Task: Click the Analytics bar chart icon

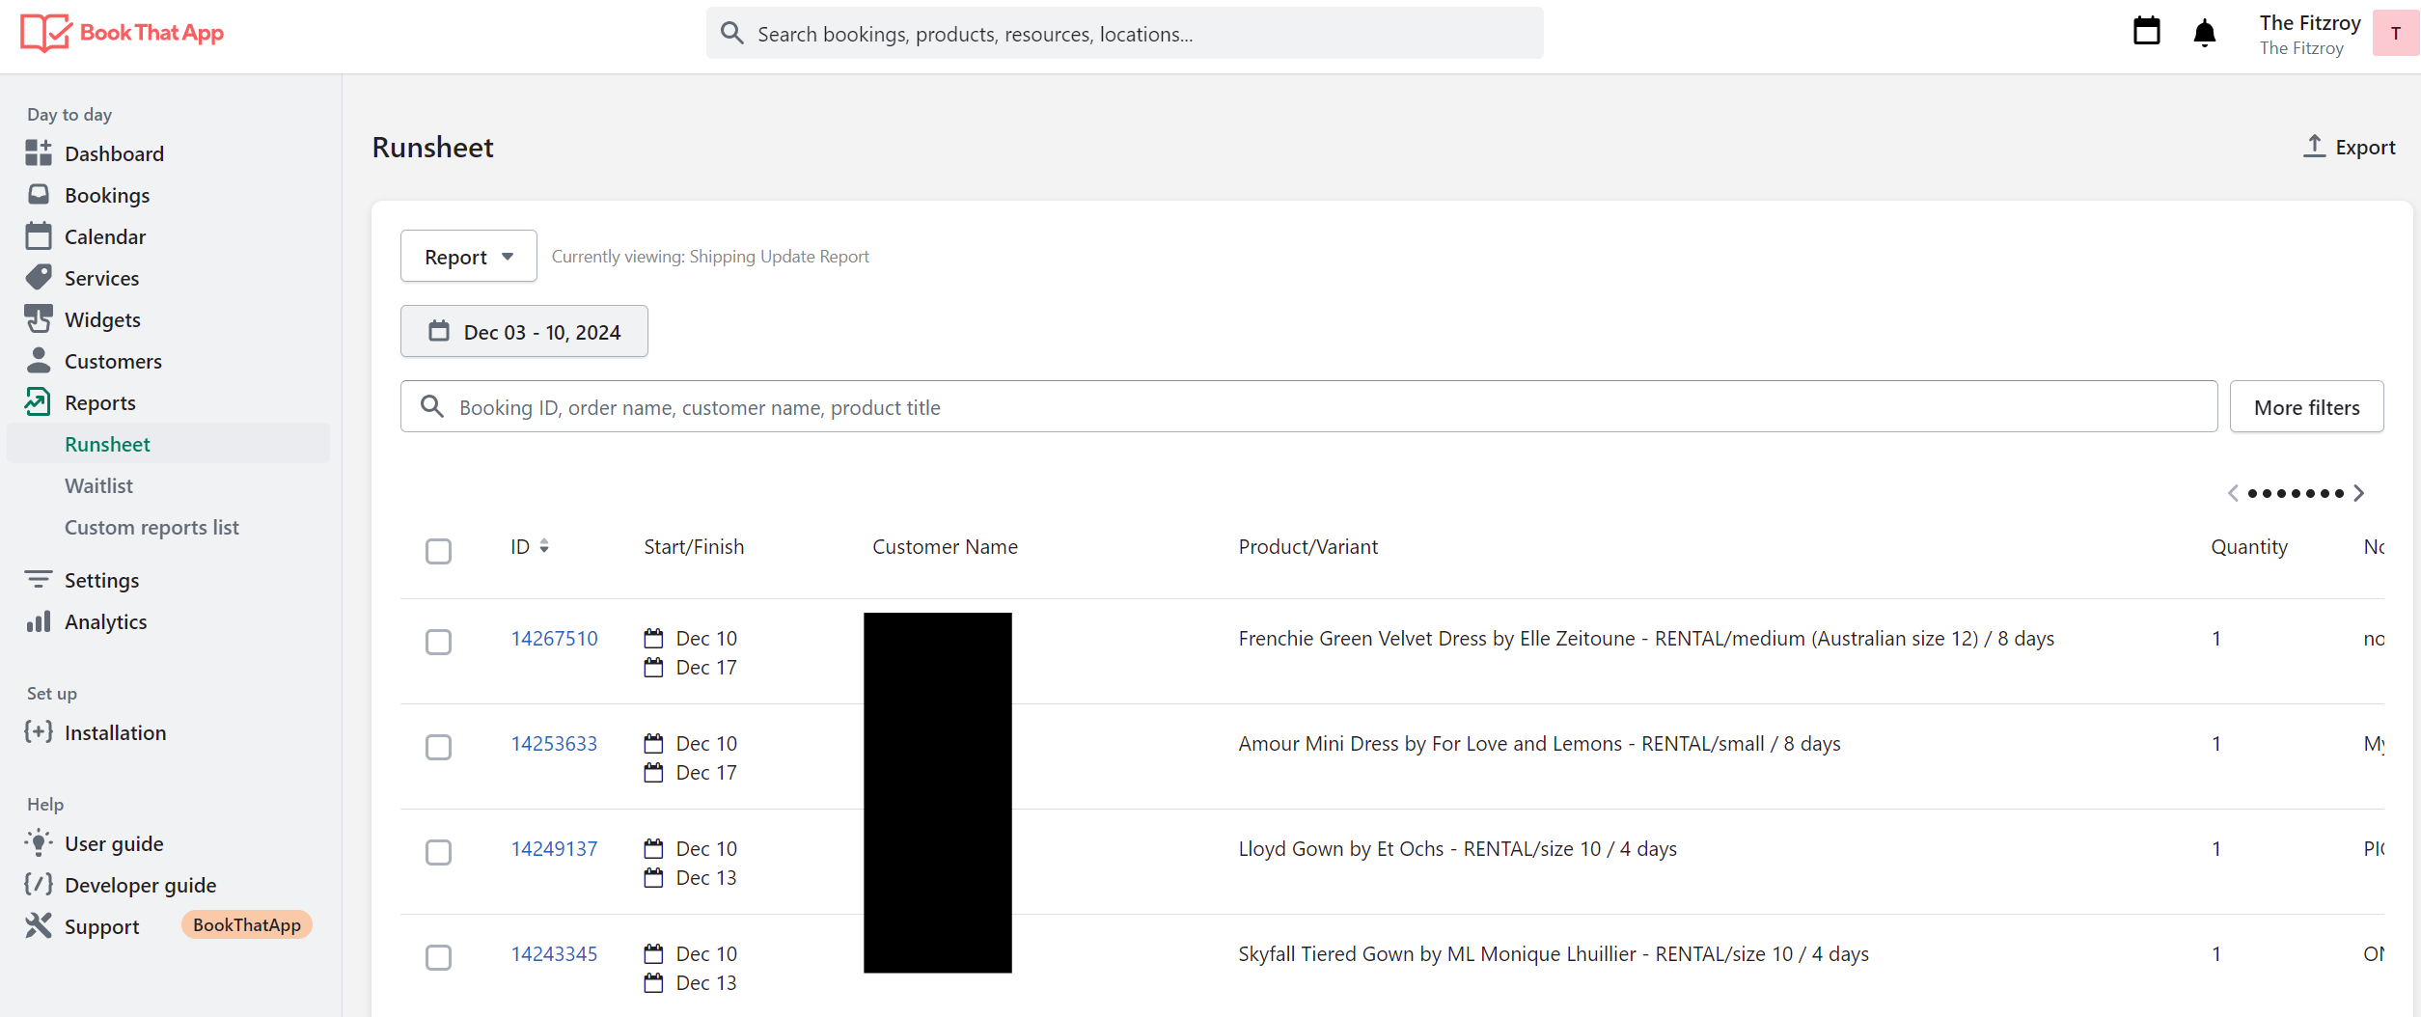Action: (x=39, y=620)
